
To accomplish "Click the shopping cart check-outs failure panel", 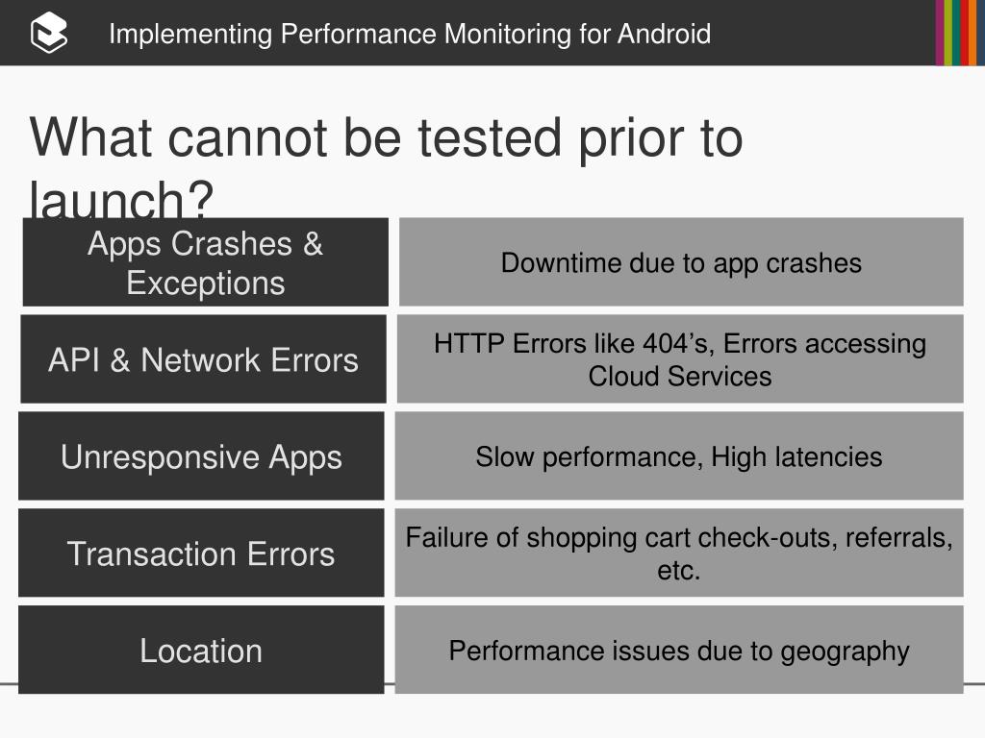I will click(679, 553).
